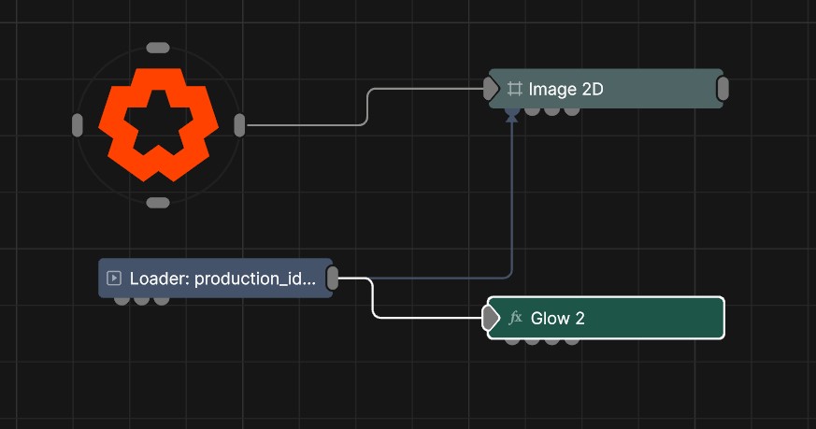Select the Glow 2 node label
This screenshot has width=816, height=429.
click(557, 318)
